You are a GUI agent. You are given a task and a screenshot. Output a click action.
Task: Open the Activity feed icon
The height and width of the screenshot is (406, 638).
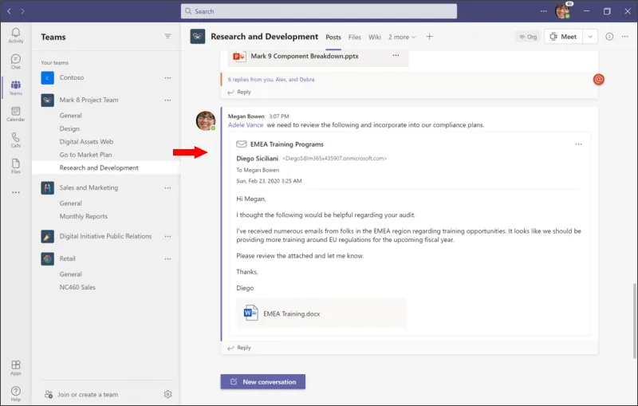(15, 35)
